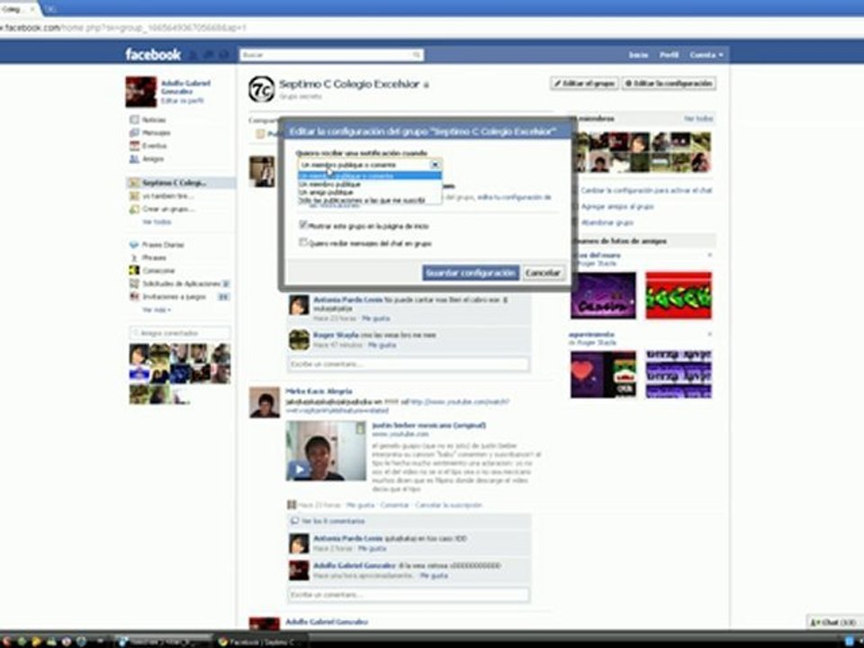864x648 pixels.
Task: Click 'Cambiar la configuración para activar el chat'
Action: point(646,190)
